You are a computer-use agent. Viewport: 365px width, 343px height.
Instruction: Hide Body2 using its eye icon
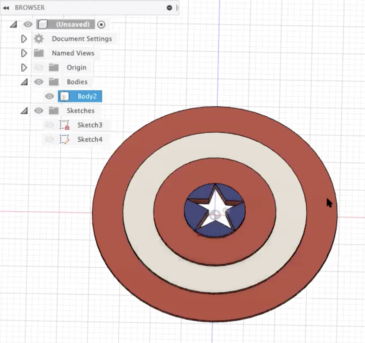[50, 96]
